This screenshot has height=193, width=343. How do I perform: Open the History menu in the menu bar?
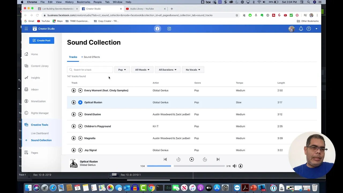click(69, 2)
